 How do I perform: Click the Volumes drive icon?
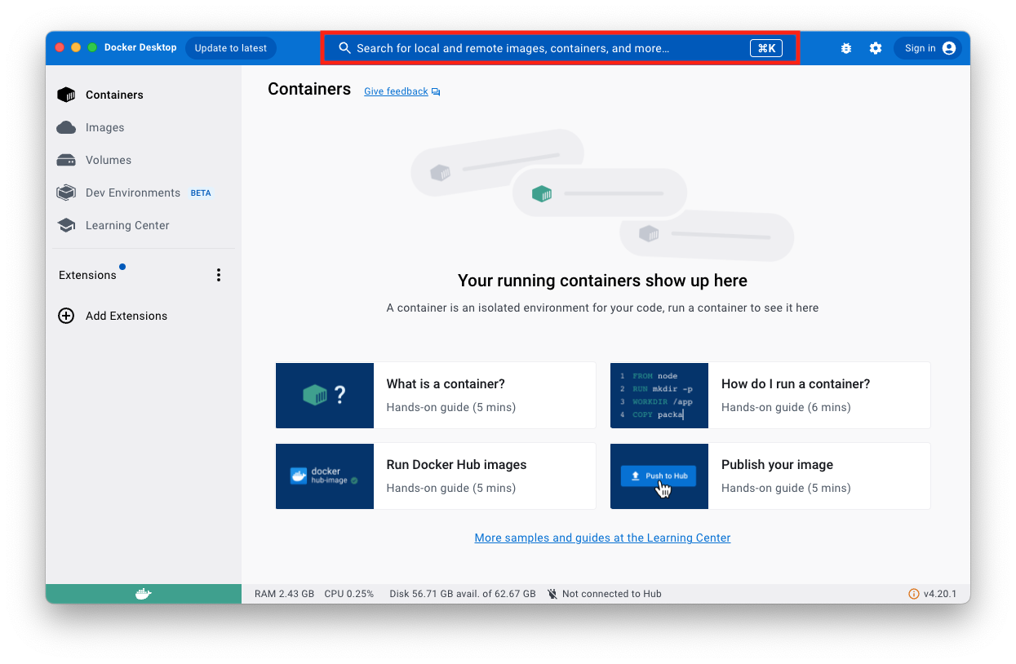point(66,160)
